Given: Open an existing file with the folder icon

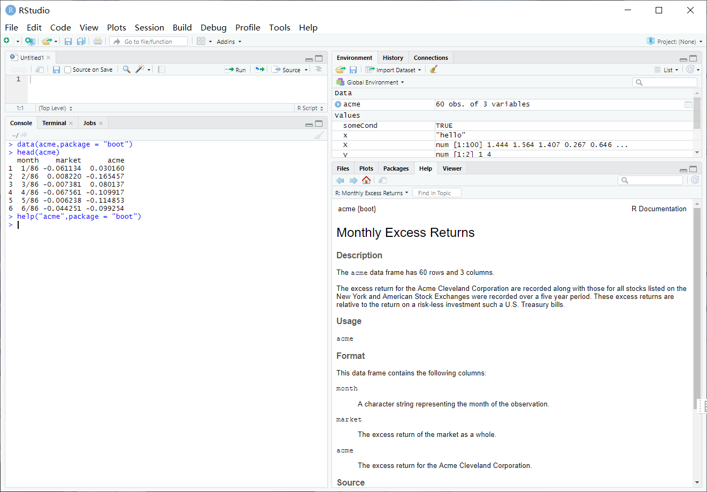Looking at the screenshot, I should [x=47, y=41].
